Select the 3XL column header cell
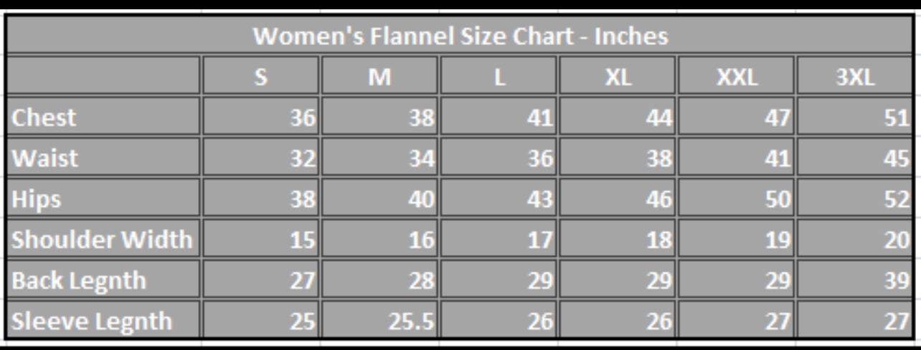The width and height of the screenshot is (921, 350). click(854, 77)
